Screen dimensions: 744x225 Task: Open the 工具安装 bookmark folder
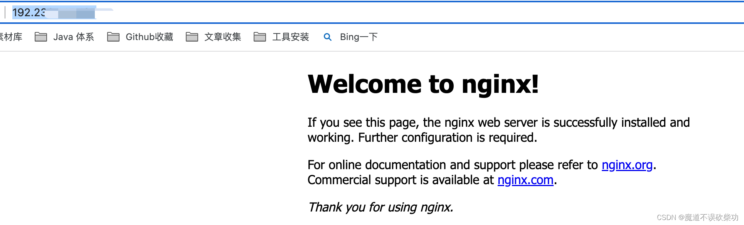[x=281, y=37]
